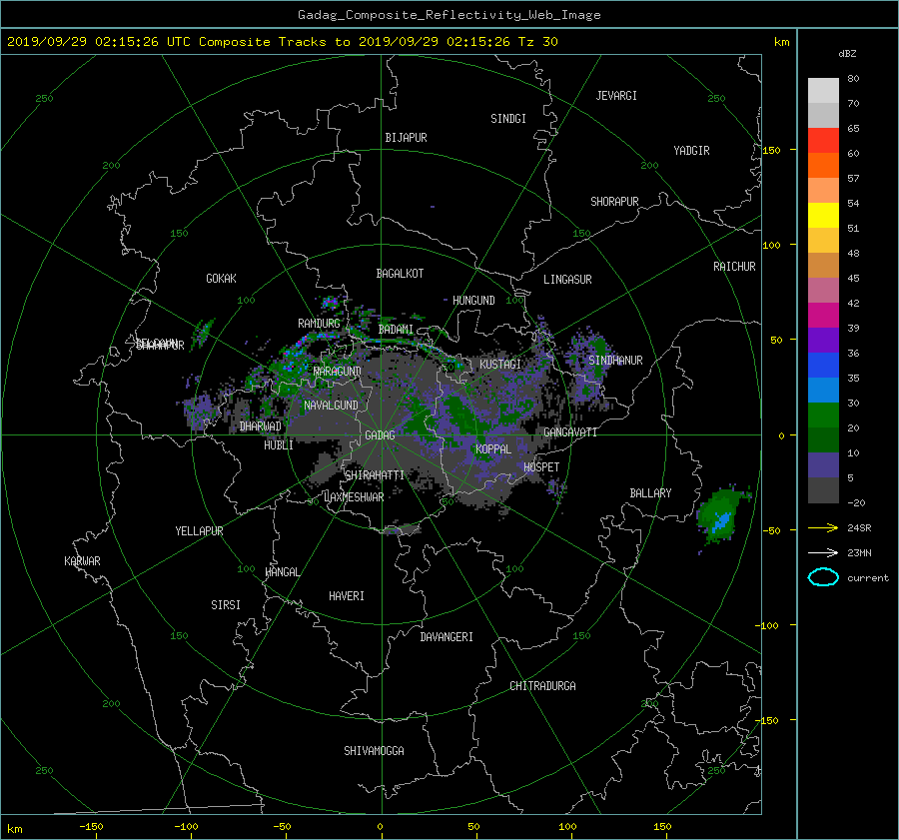
Task: Click the JEVARGI city label
Action: 616,96
